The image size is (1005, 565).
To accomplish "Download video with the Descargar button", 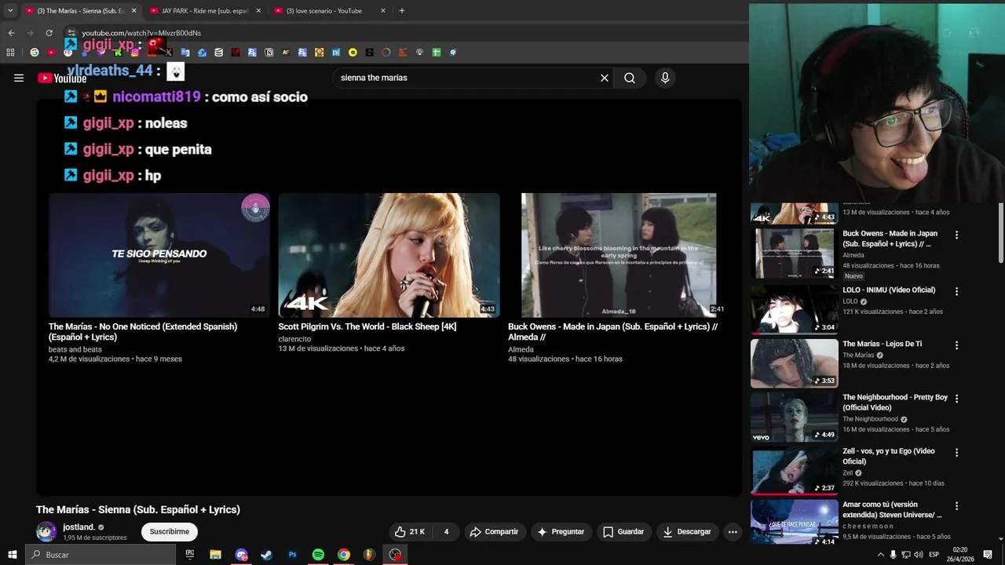I will click(687, 531).
